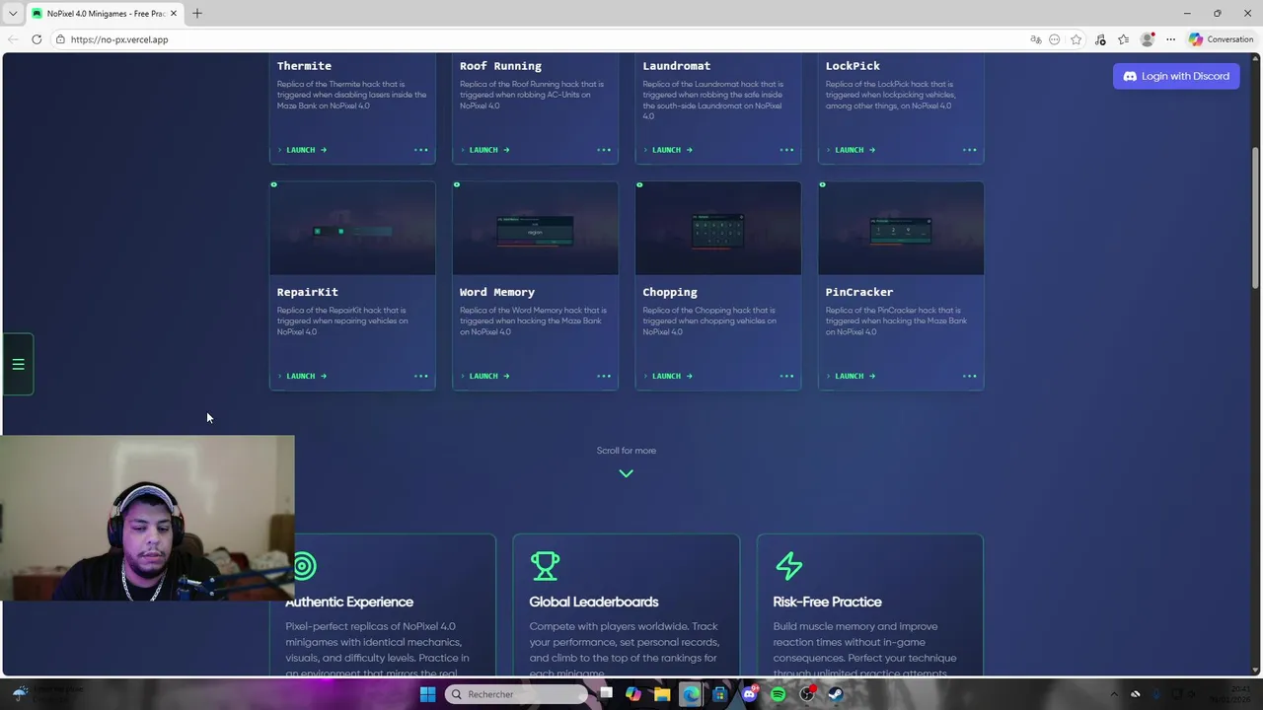
Task: Open a new browser tab
Action: (197, 13)
